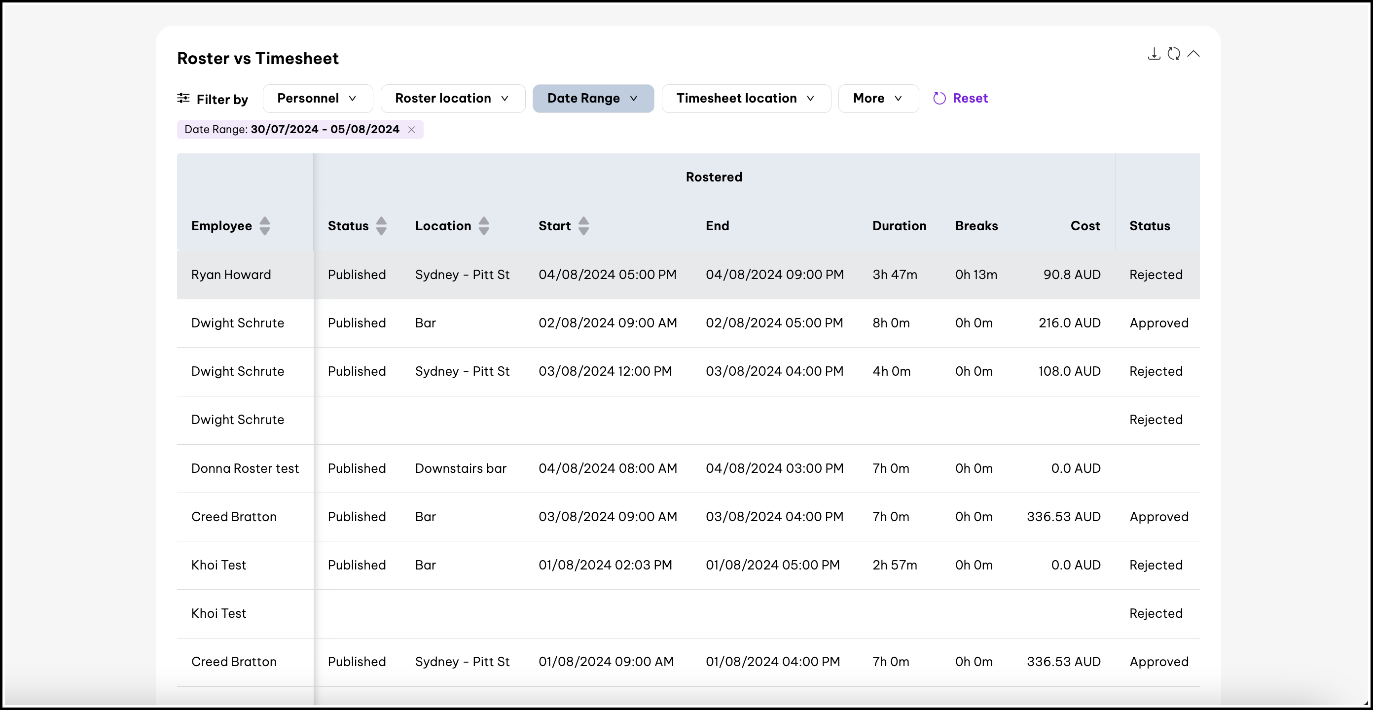
Task: Select the Ryan Howard row
Action: click(231, 275)
